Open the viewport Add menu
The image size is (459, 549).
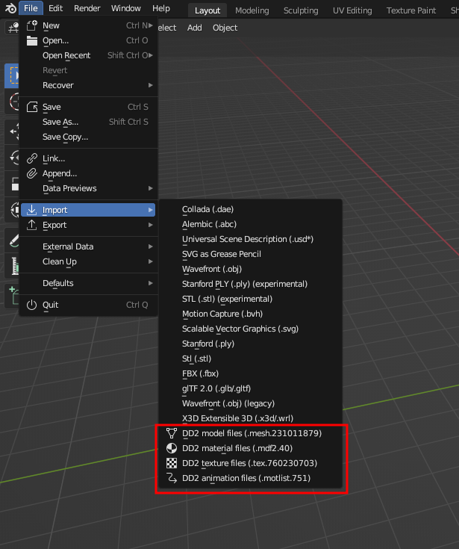click(195, 28)
